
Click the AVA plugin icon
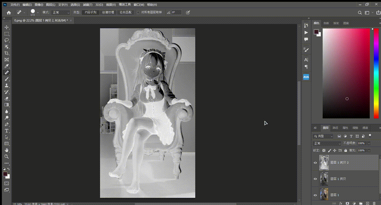306,77
